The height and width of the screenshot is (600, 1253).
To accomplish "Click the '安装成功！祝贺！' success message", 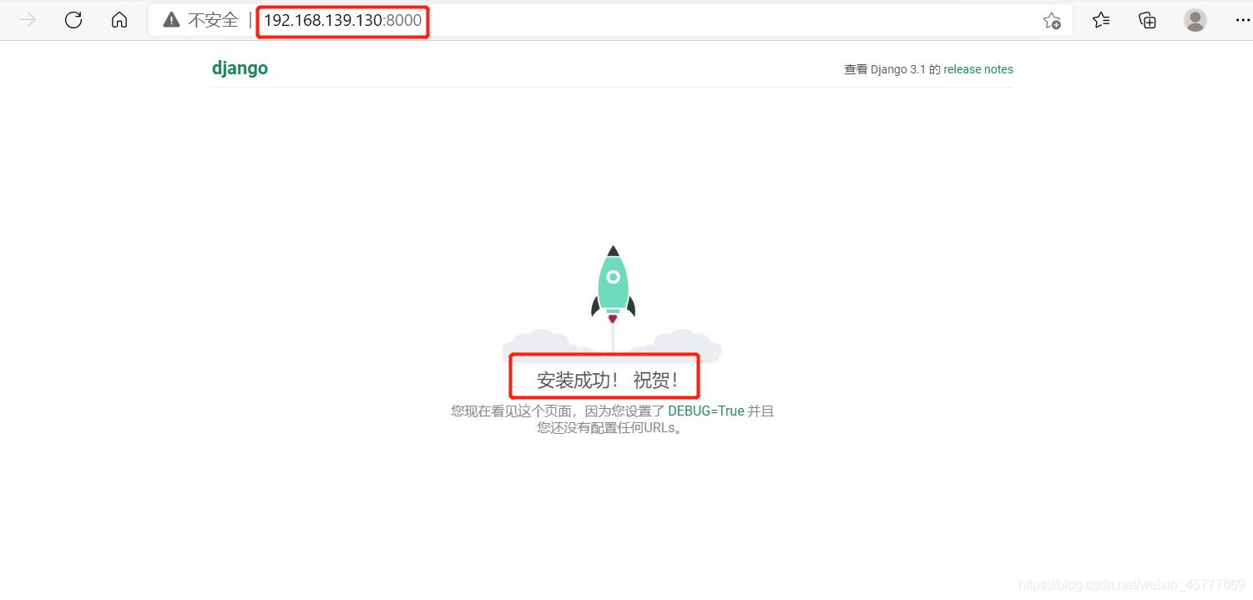I will tap(604, 376).
